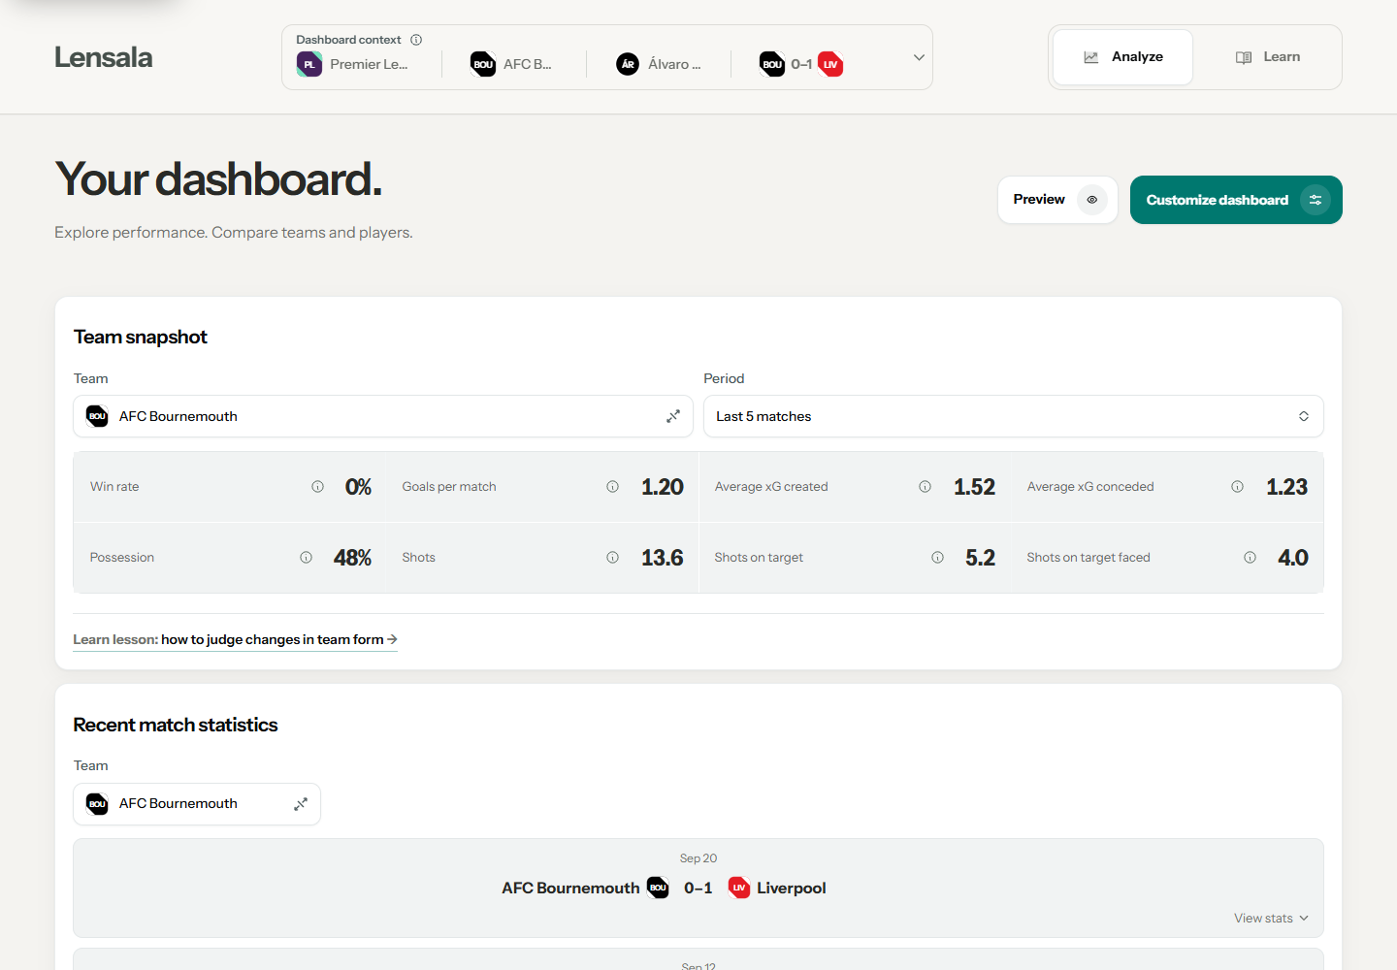The image size is (1397, 970).
Task: Click the Shots on target 5.2 value
Action: [980, 558]
